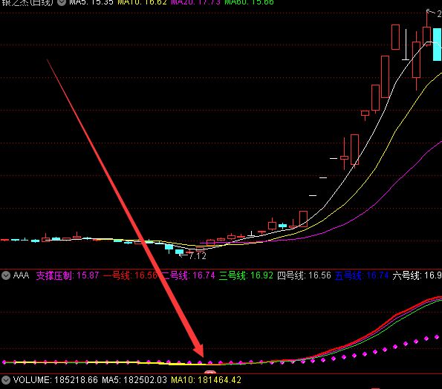
Task: Click the 7.12 low price marker
Action: [193, 256]
